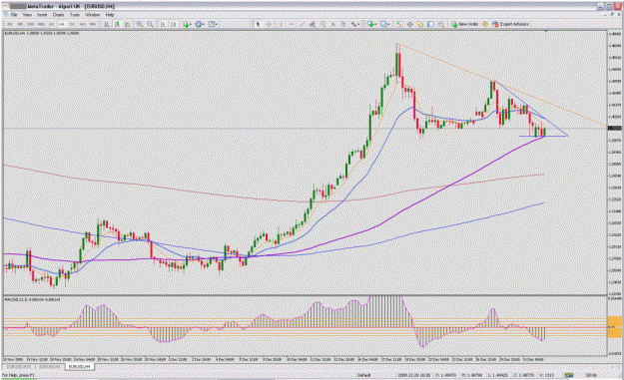Open the View menu

pos(27,15)
